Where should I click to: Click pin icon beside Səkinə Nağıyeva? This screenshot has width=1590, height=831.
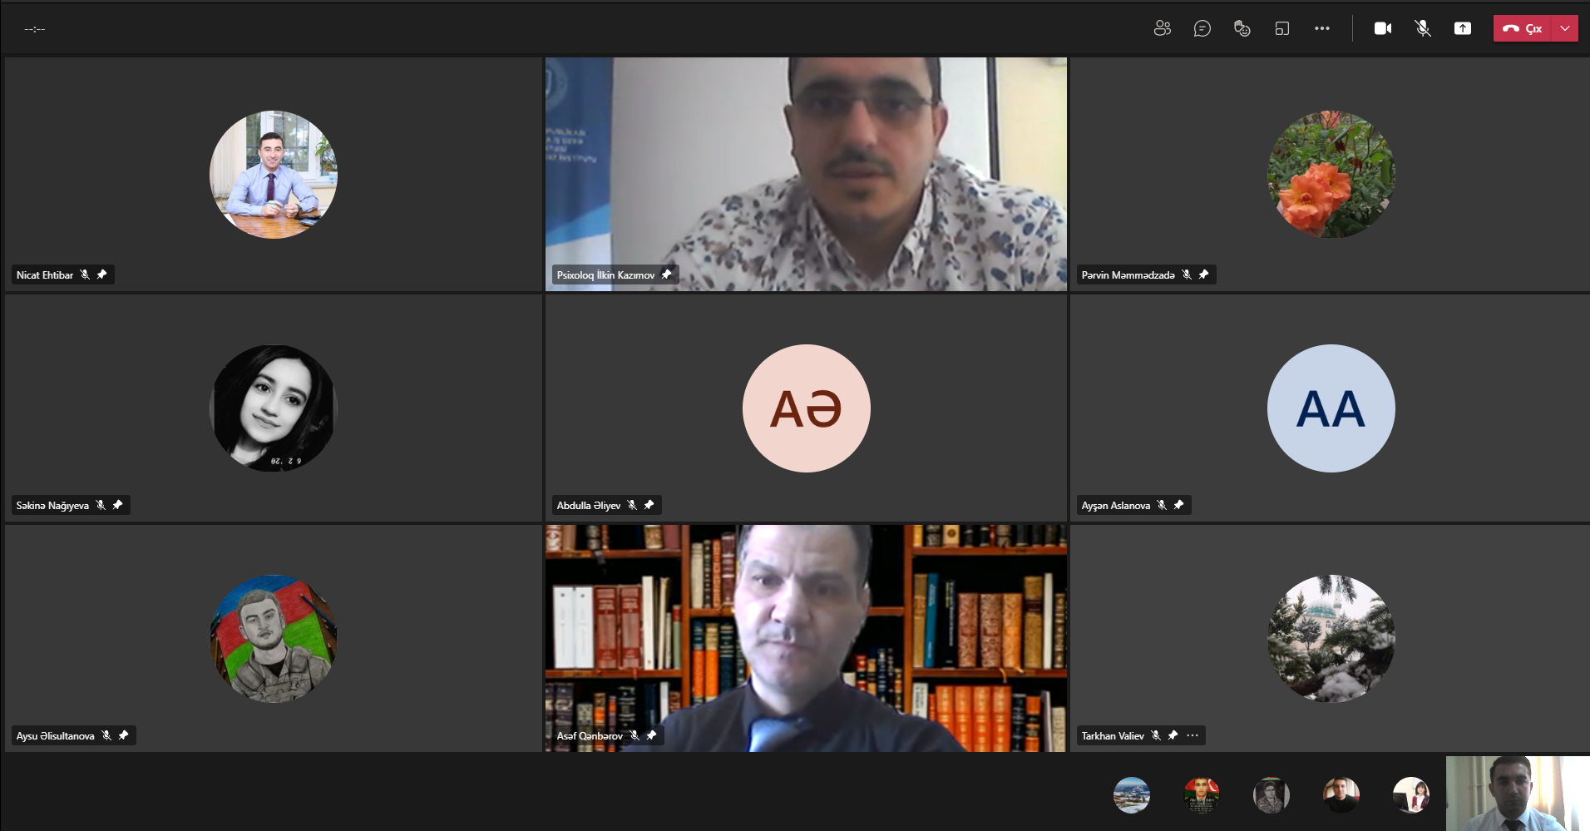pos(117,505)
